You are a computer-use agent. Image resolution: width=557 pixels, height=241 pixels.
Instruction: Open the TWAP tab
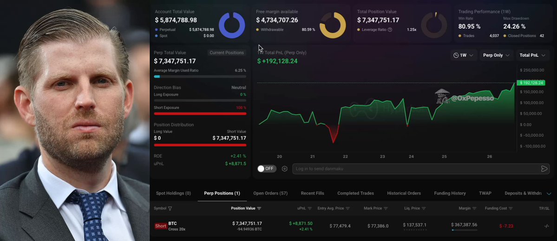tap(485, 193)
